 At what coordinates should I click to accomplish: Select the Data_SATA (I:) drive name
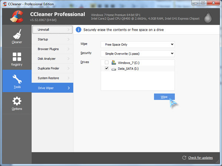(x=128, y=69)
